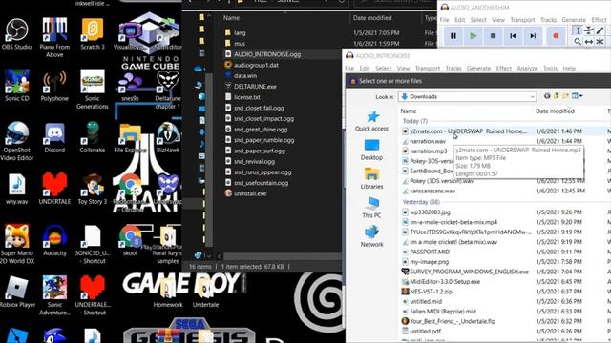The image size is (611, 343).
Task: Open Network in dialog sidebar
Action: pos(371,236)
